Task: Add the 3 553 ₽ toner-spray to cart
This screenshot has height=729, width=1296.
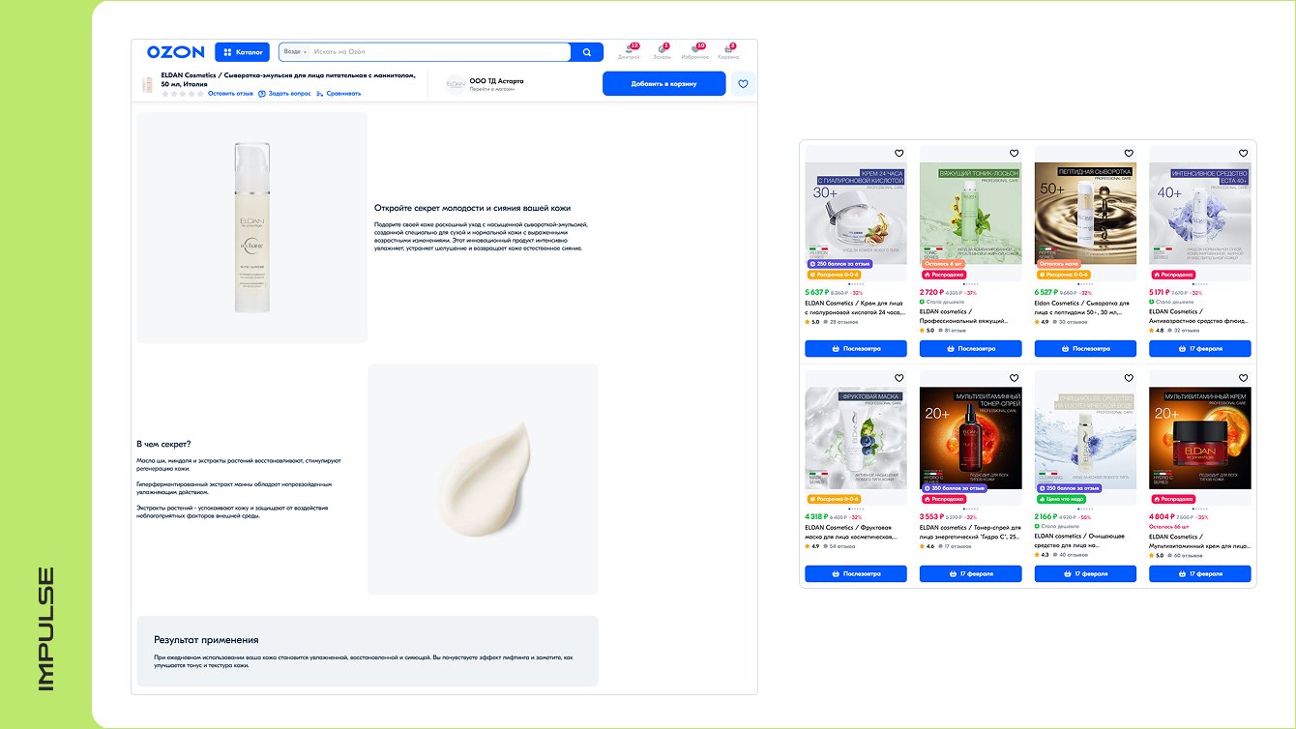Action: (970, 573)
